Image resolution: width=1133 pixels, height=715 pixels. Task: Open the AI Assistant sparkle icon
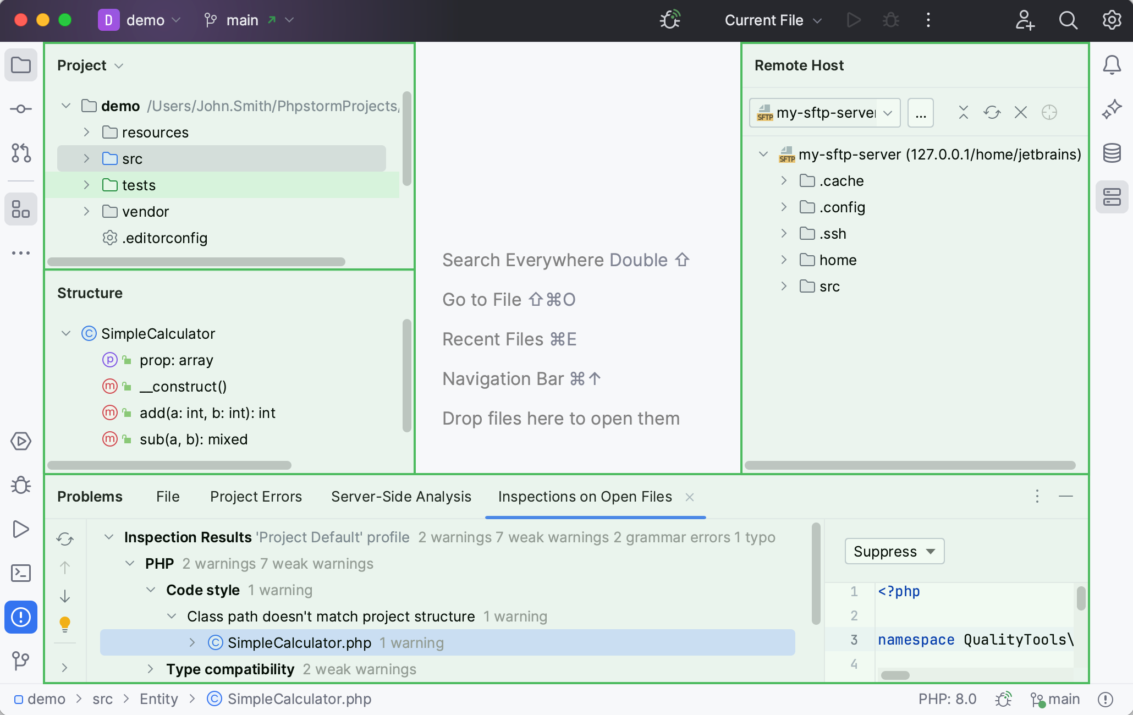pyautogui.click(x=1112, y=109)
